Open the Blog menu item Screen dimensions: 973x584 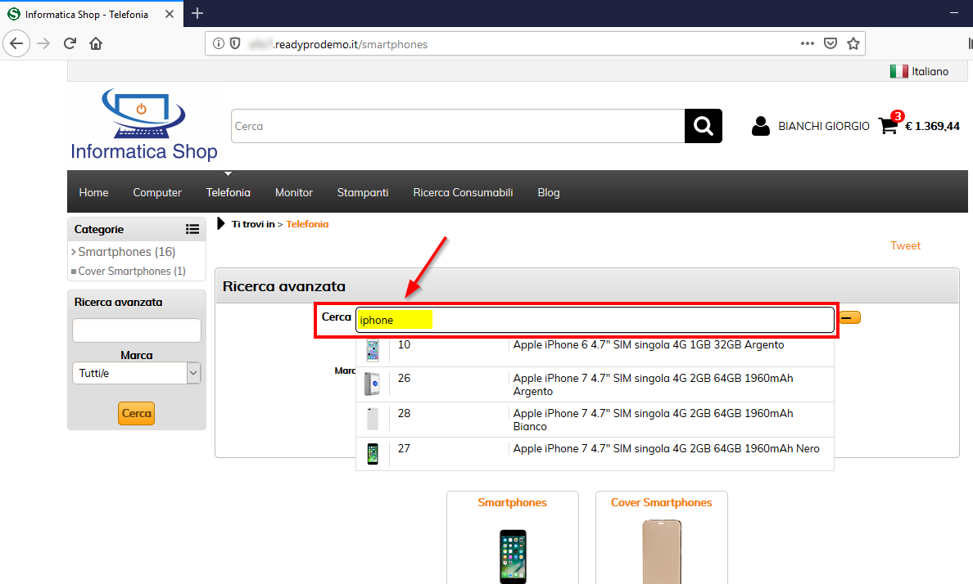point(549,193)
